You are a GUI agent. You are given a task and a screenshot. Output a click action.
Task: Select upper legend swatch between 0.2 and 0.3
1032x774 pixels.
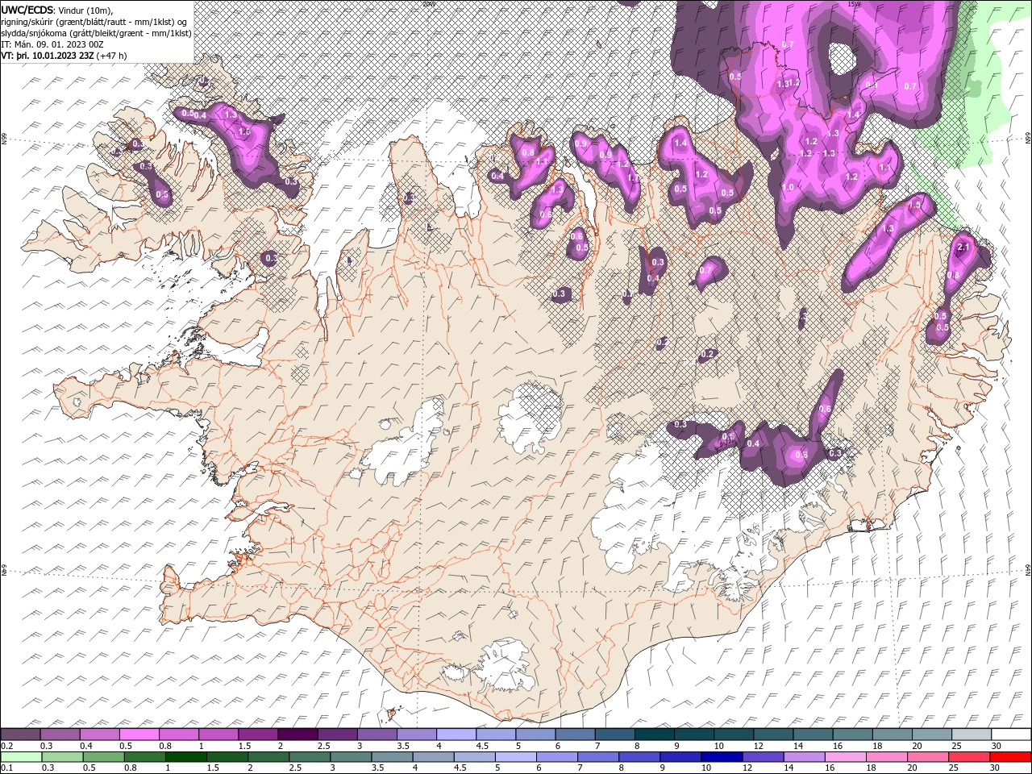click(x=21, y=734)
